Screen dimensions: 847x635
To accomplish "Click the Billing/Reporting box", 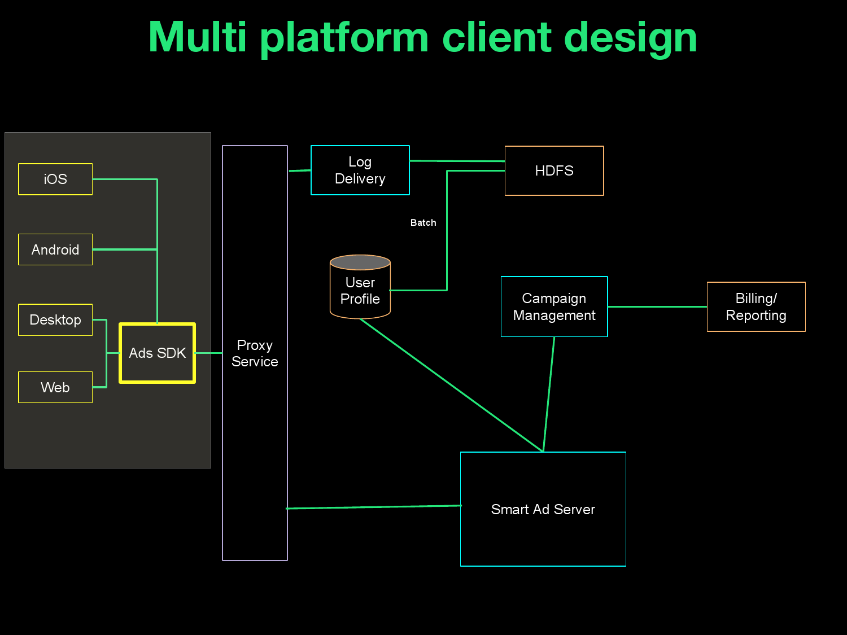I will (756, 306).
